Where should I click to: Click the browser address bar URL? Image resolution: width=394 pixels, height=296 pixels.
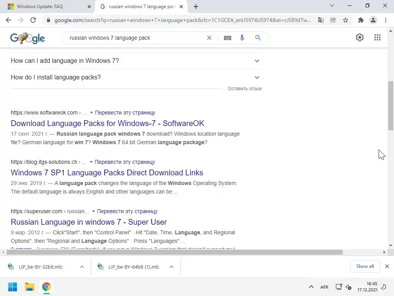pyautogui.click(x=183, y=20)
